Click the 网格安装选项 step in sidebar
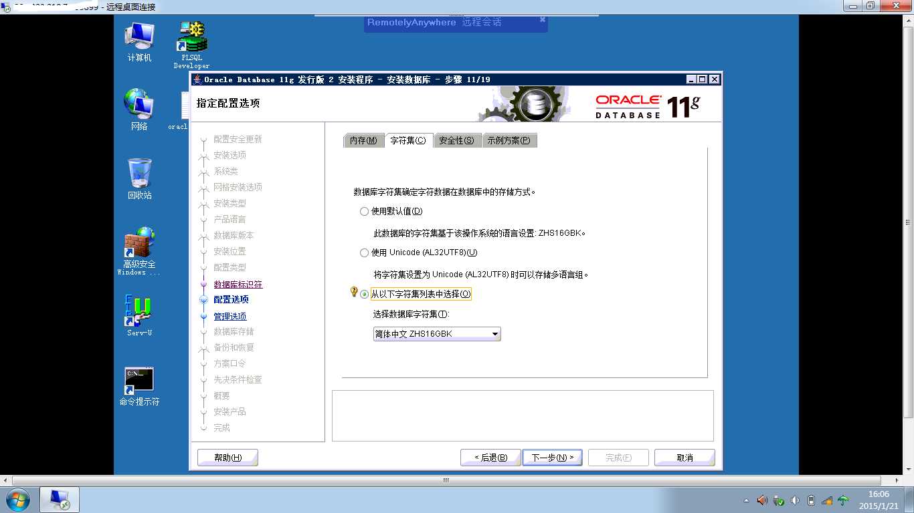This screenshot has height=513, width=914. pos(238,187)
